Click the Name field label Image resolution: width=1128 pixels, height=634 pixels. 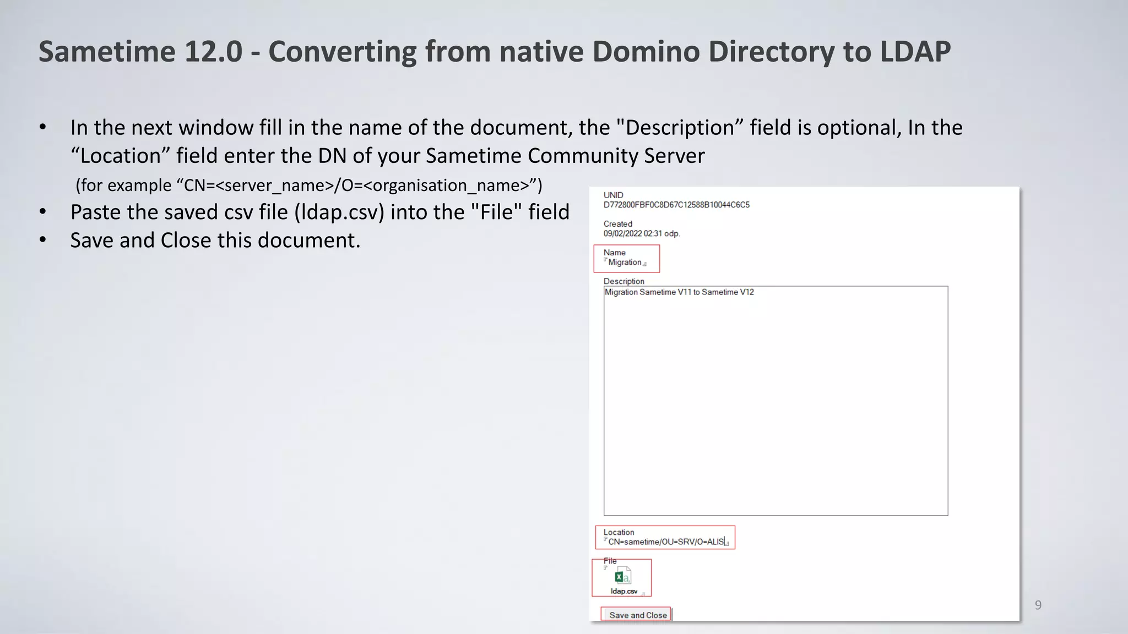tap(614, 253)
